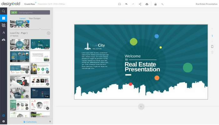Click the DesignBold logo
Screen dimensions: 219x125
11,4
